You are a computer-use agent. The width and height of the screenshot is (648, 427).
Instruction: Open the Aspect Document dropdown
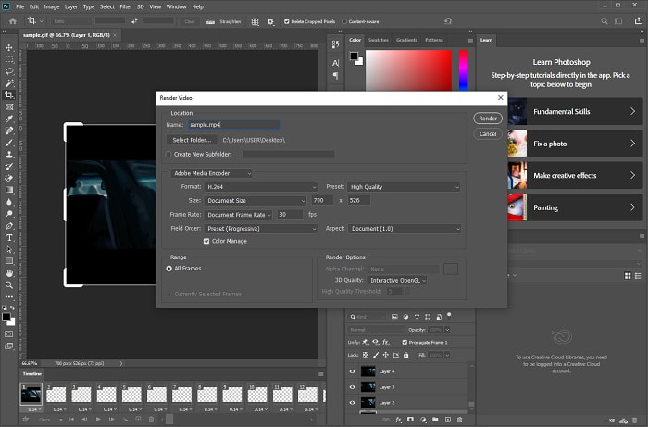(405, 229)
